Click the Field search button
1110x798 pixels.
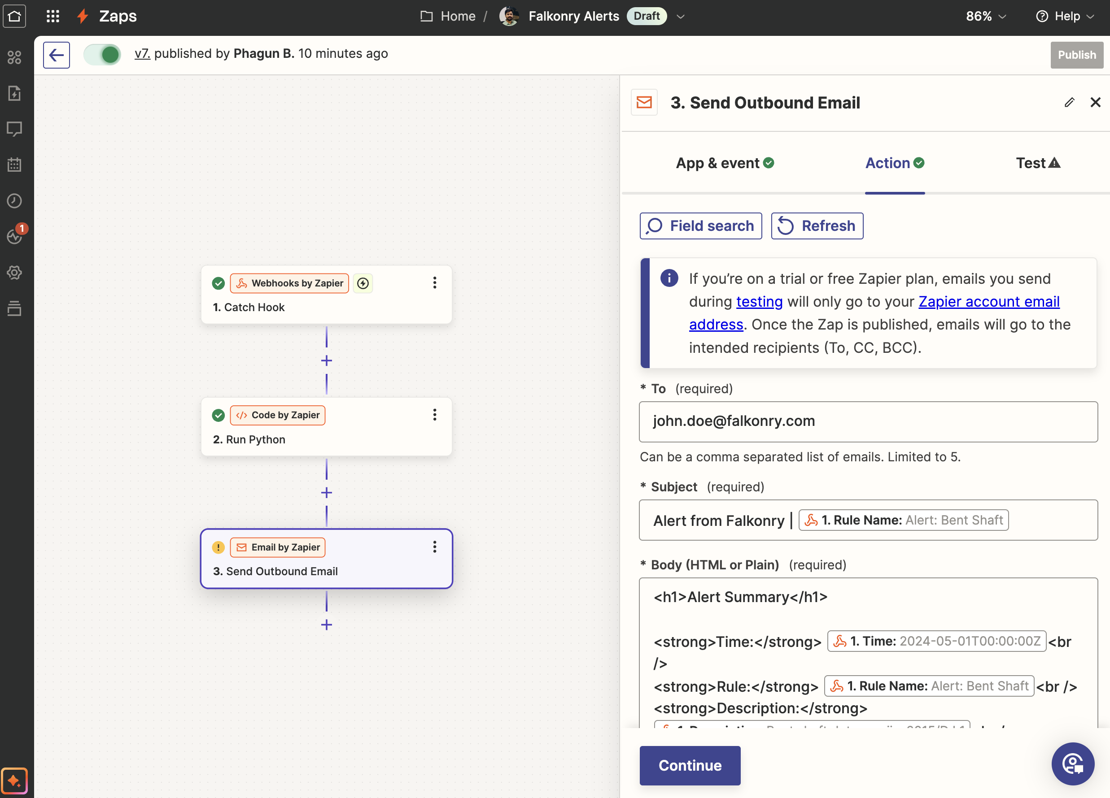tap(701, 226)
